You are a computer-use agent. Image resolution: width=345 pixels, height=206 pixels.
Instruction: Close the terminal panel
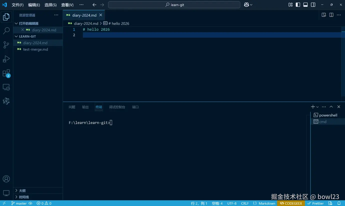[x=339, y=107]
